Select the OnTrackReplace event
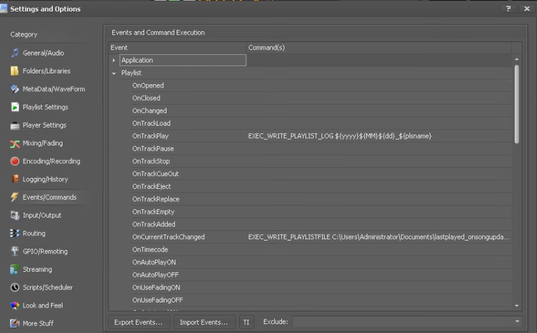The height and width of the screenshot is (333, 537). [156, 199]
